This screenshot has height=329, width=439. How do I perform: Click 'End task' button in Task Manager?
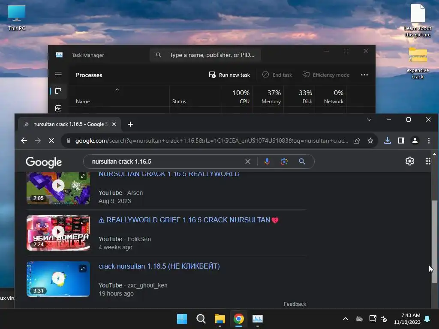(x=277, y=75)
